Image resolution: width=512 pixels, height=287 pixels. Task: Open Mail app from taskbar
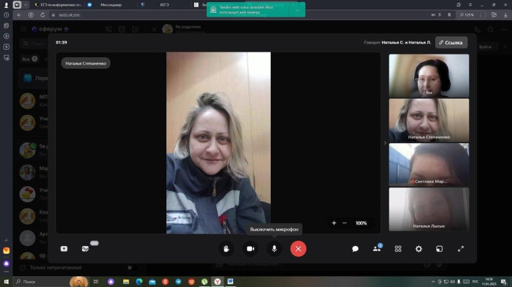coord(152,282)
